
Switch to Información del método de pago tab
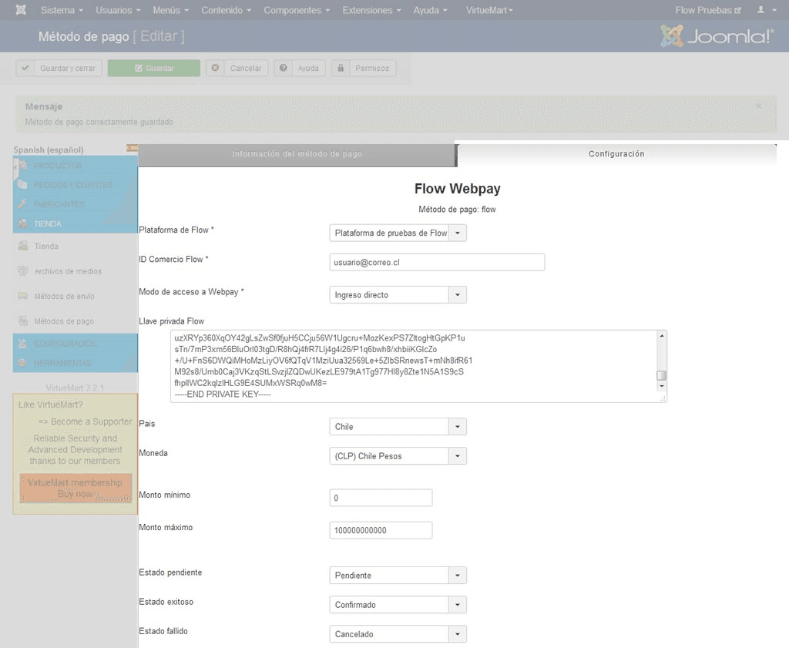[297, 154]
